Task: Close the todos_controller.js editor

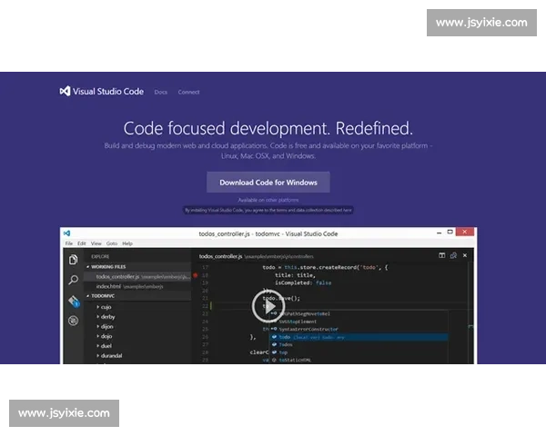Action: tap(465, 255)
